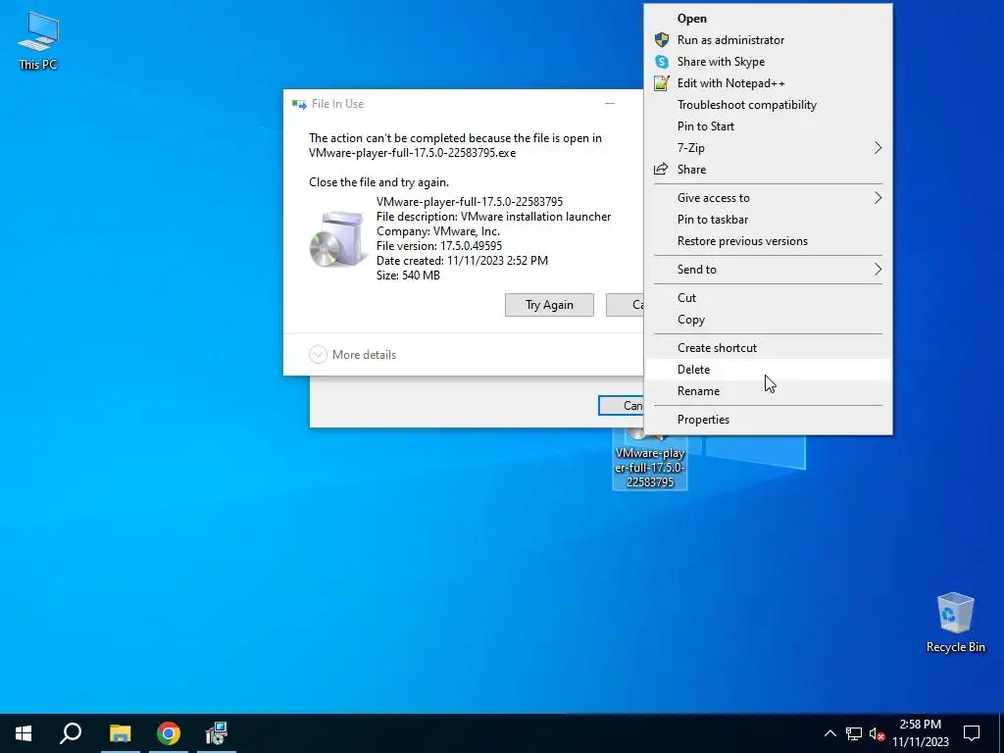Image resolution: width=1004 pixels, height=753 pixels.
Task: Click 'Company: VMware, Inc.' text
Action: 438,231
